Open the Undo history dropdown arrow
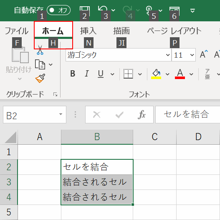 click(x=113, y=10)
